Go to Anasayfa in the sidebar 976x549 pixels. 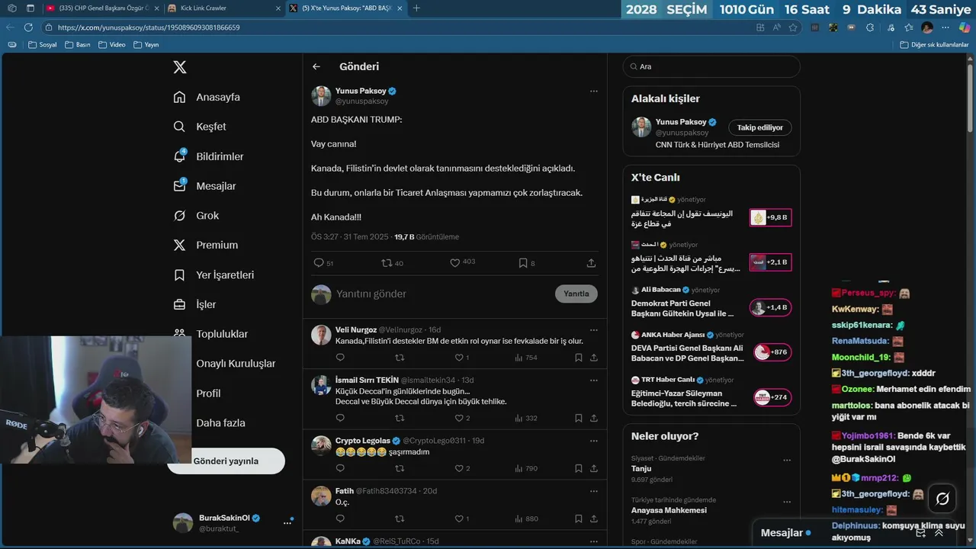[217, 97]
